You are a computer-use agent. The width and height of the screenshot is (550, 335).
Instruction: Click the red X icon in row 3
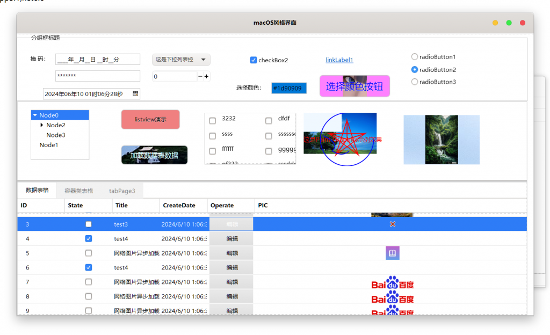393,224
